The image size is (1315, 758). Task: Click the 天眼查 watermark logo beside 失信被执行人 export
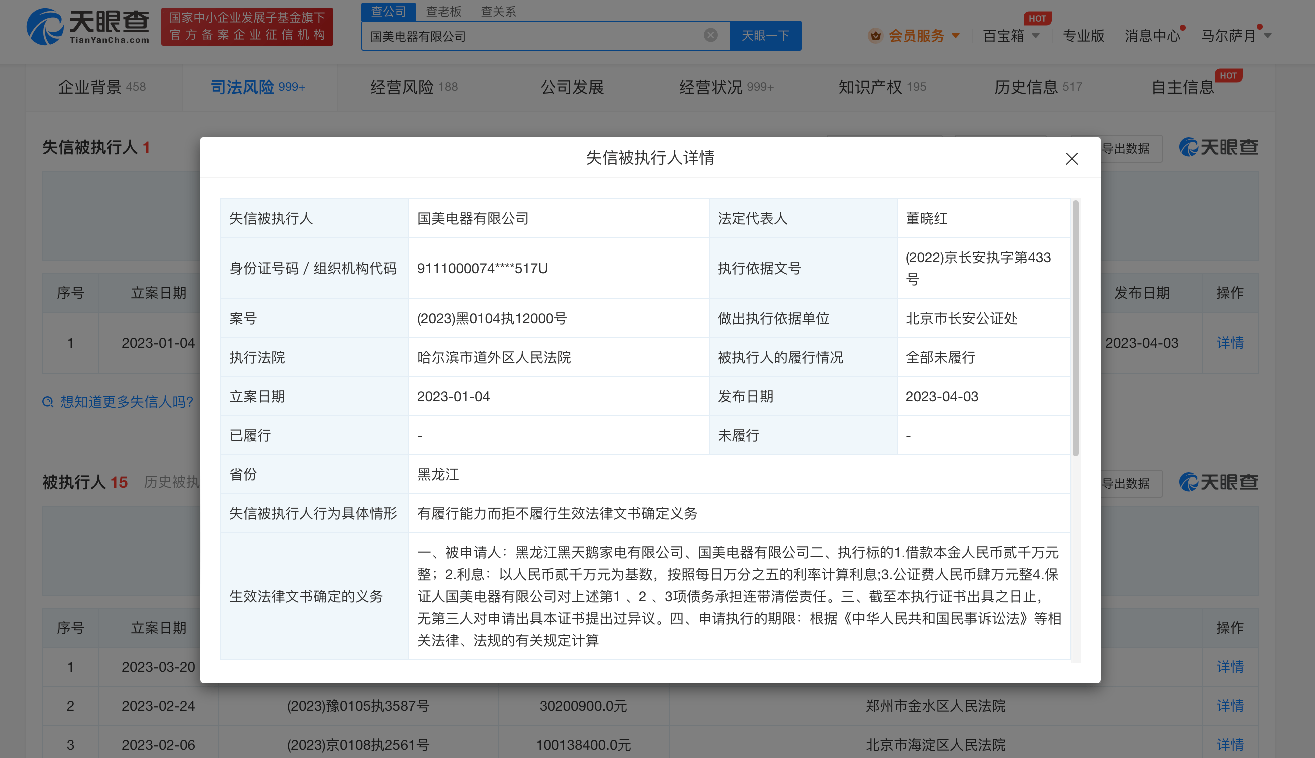(1218, 148)
